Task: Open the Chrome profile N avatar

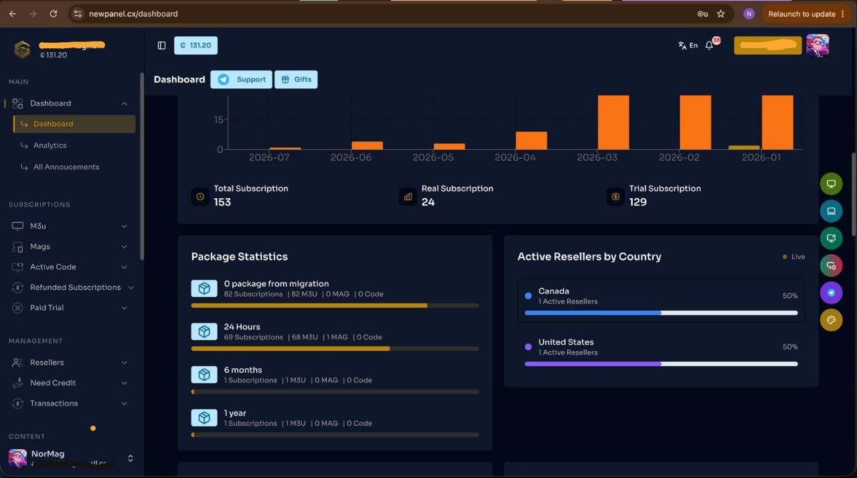Action: [749, 13]
